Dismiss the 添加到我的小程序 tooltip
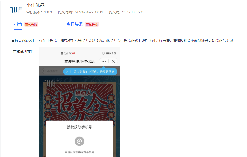Image resolution: width=247 pixels, height=157 pixels. coord(67,72)
